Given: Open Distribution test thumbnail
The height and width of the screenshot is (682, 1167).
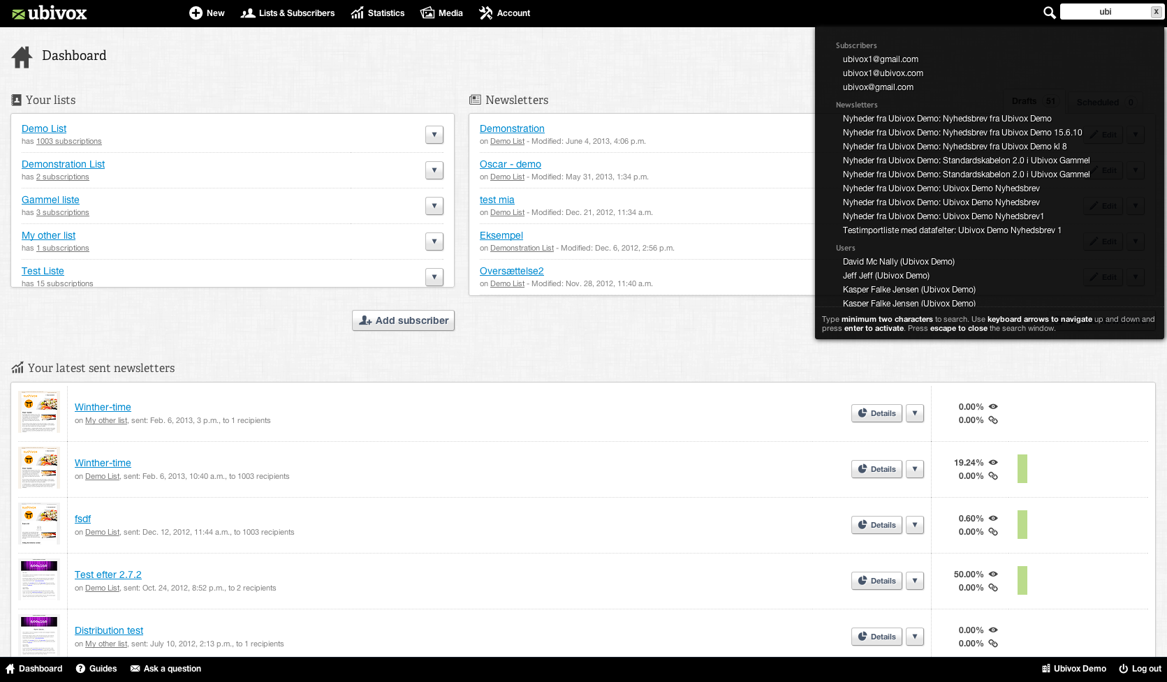Looking at the screenshot, I should (x=39, y=634).
